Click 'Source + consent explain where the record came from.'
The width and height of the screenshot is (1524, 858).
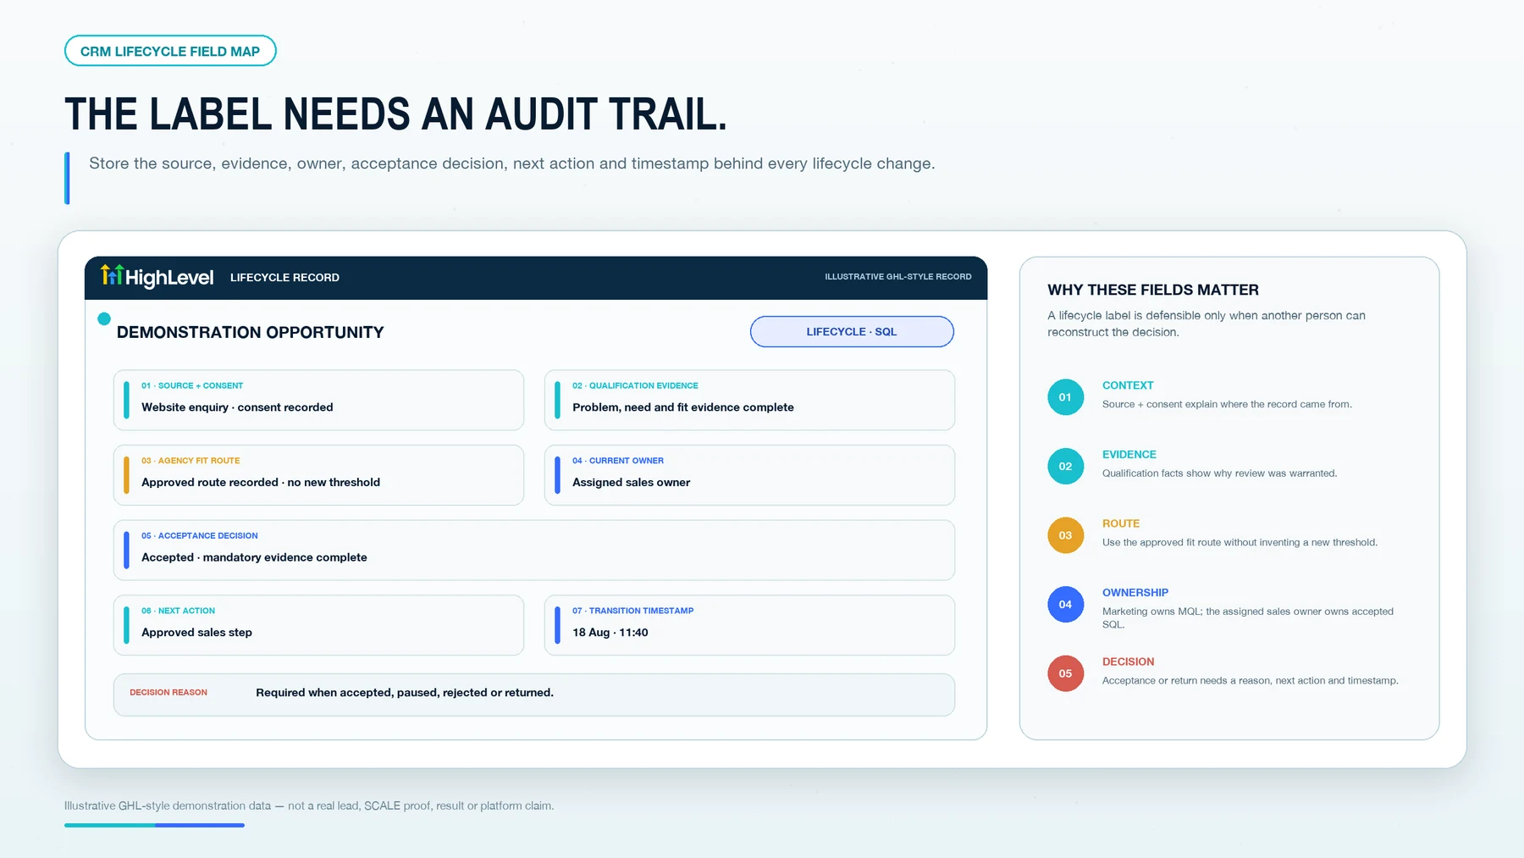coord(1227,405)
